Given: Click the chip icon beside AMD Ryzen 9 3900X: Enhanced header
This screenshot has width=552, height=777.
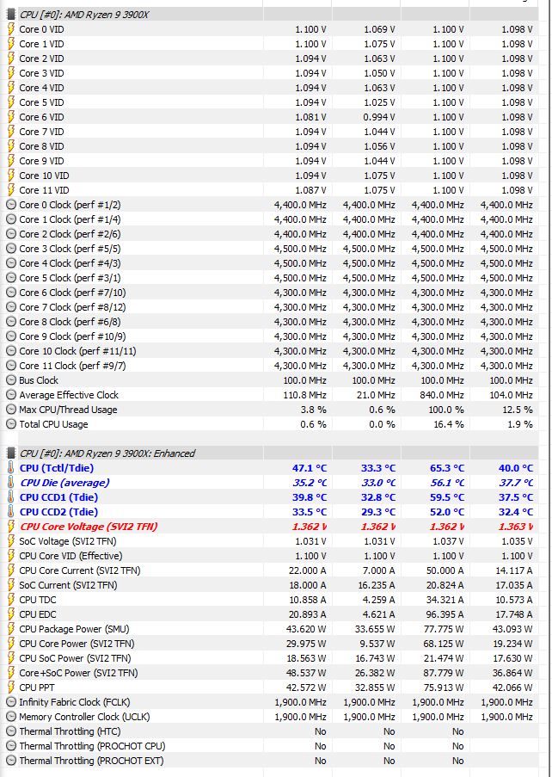Looking at the screenshot, I should [x=11, y=453].
